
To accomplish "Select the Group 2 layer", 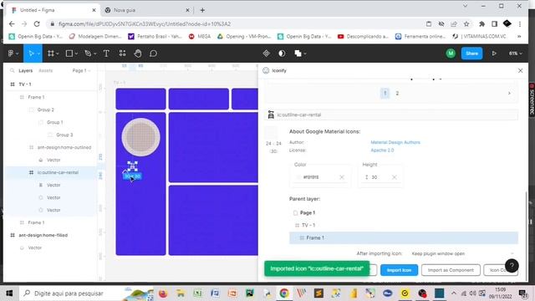I will (46, 110).
